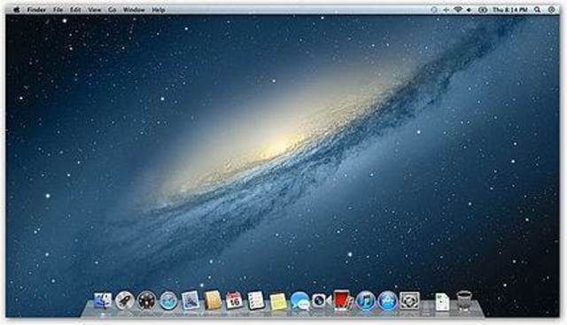Open the Finder menu in menu bar
This screenshot has height=325, width=567.
tap(36, 10)
